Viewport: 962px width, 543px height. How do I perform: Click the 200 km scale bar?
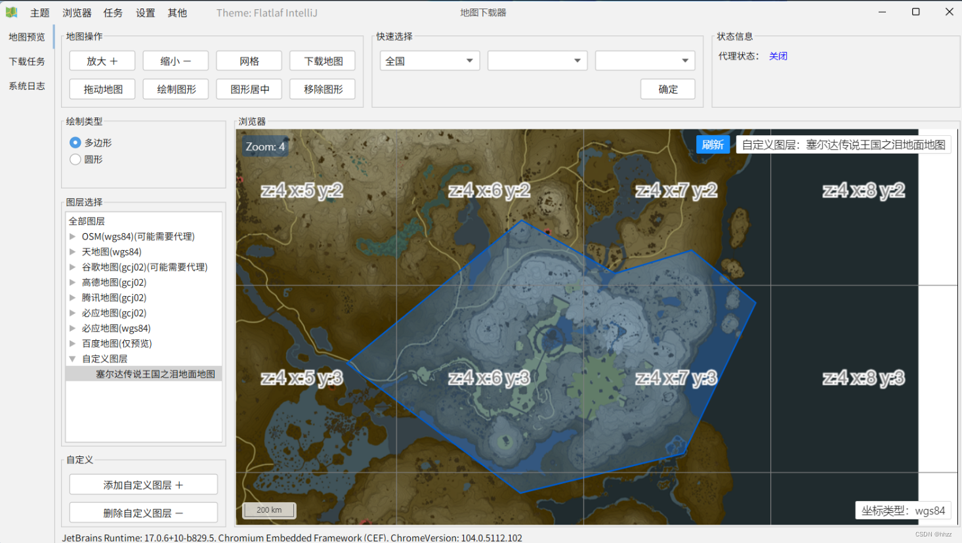pyautogui.click(x=269, y=510)
